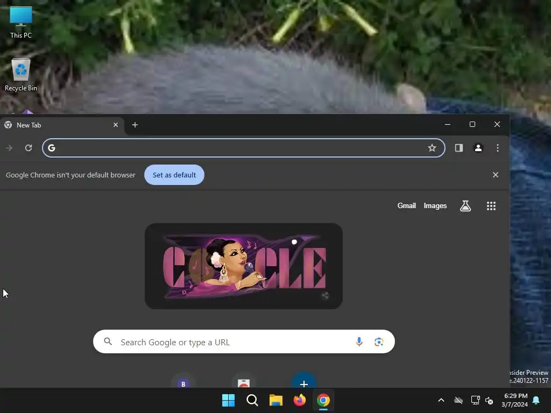Open the clock showing 6:29 PM
Viewport: 551px width, 413px height.
[515, 400]
